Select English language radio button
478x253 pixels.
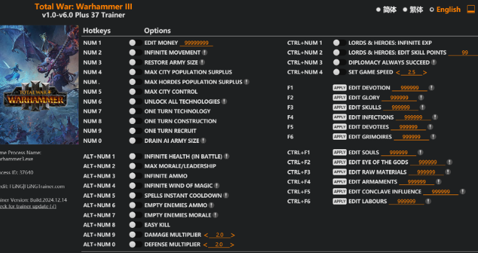(432, 9)
